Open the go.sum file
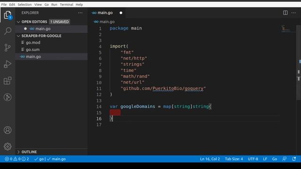This screenshot has height=169, width=301. 51,50
